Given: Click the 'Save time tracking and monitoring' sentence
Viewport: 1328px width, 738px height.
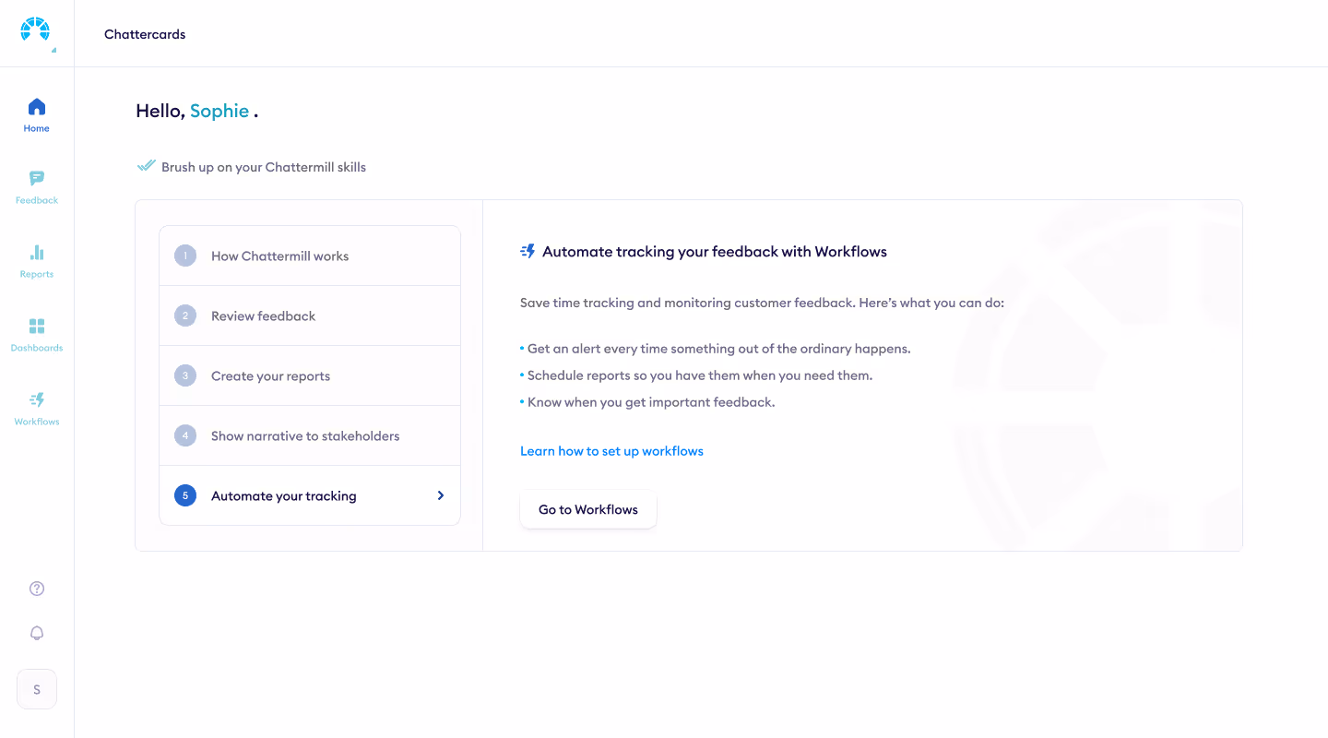Looking at the screenshot, I should pos(762,303).
